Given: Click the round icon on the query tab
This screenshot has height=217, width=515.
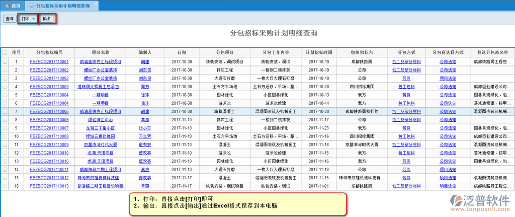Looking at the screenshot, I should 32,6.
